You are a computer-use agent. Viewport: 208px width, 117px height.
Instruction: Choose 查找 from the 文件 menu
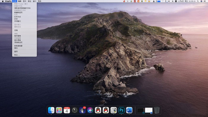(24, 51)
